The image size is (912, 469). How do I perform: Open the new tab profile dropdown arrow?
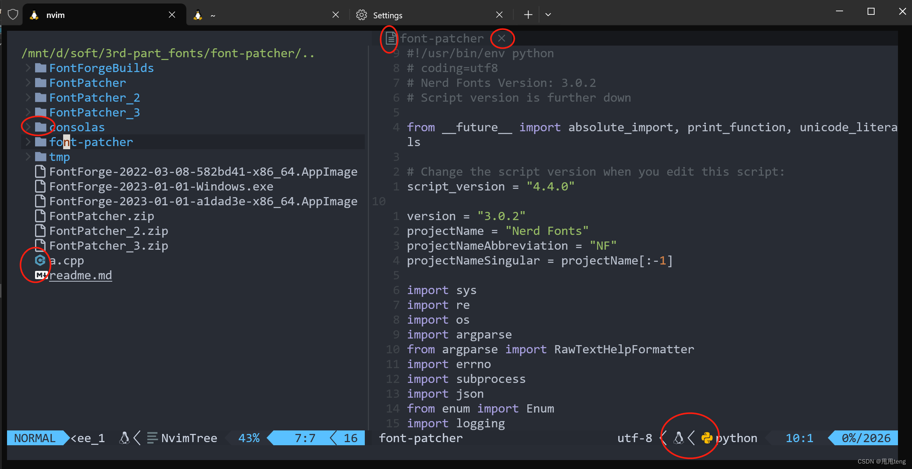tap(548, 15)
